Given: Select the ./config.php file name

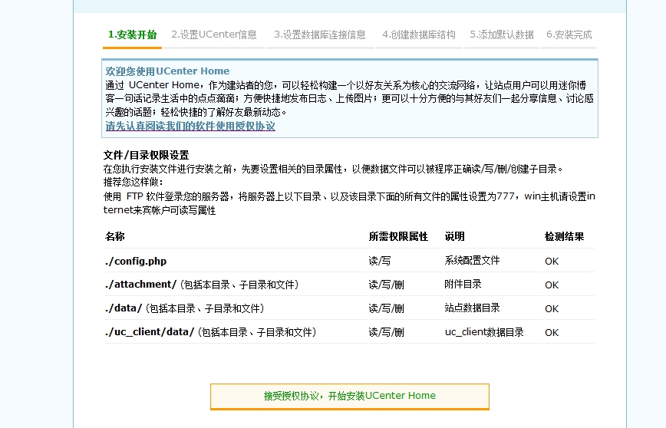Looking at the screenshot, I should (136, 261).
